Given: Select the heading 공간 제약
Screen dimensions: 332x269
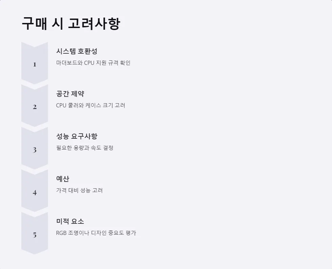Looking at the screenshot, I should [x=70, y=94].
